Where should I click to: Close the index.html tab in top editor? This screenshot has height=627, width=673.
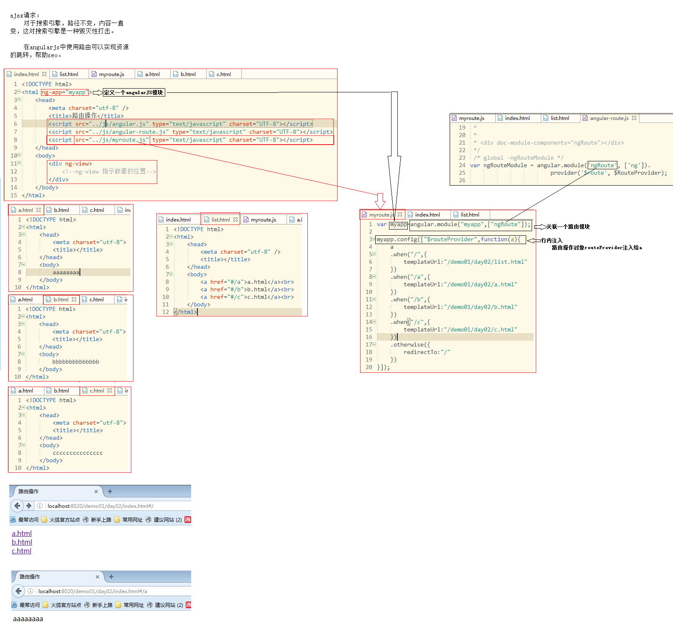[x=44, y=74]
